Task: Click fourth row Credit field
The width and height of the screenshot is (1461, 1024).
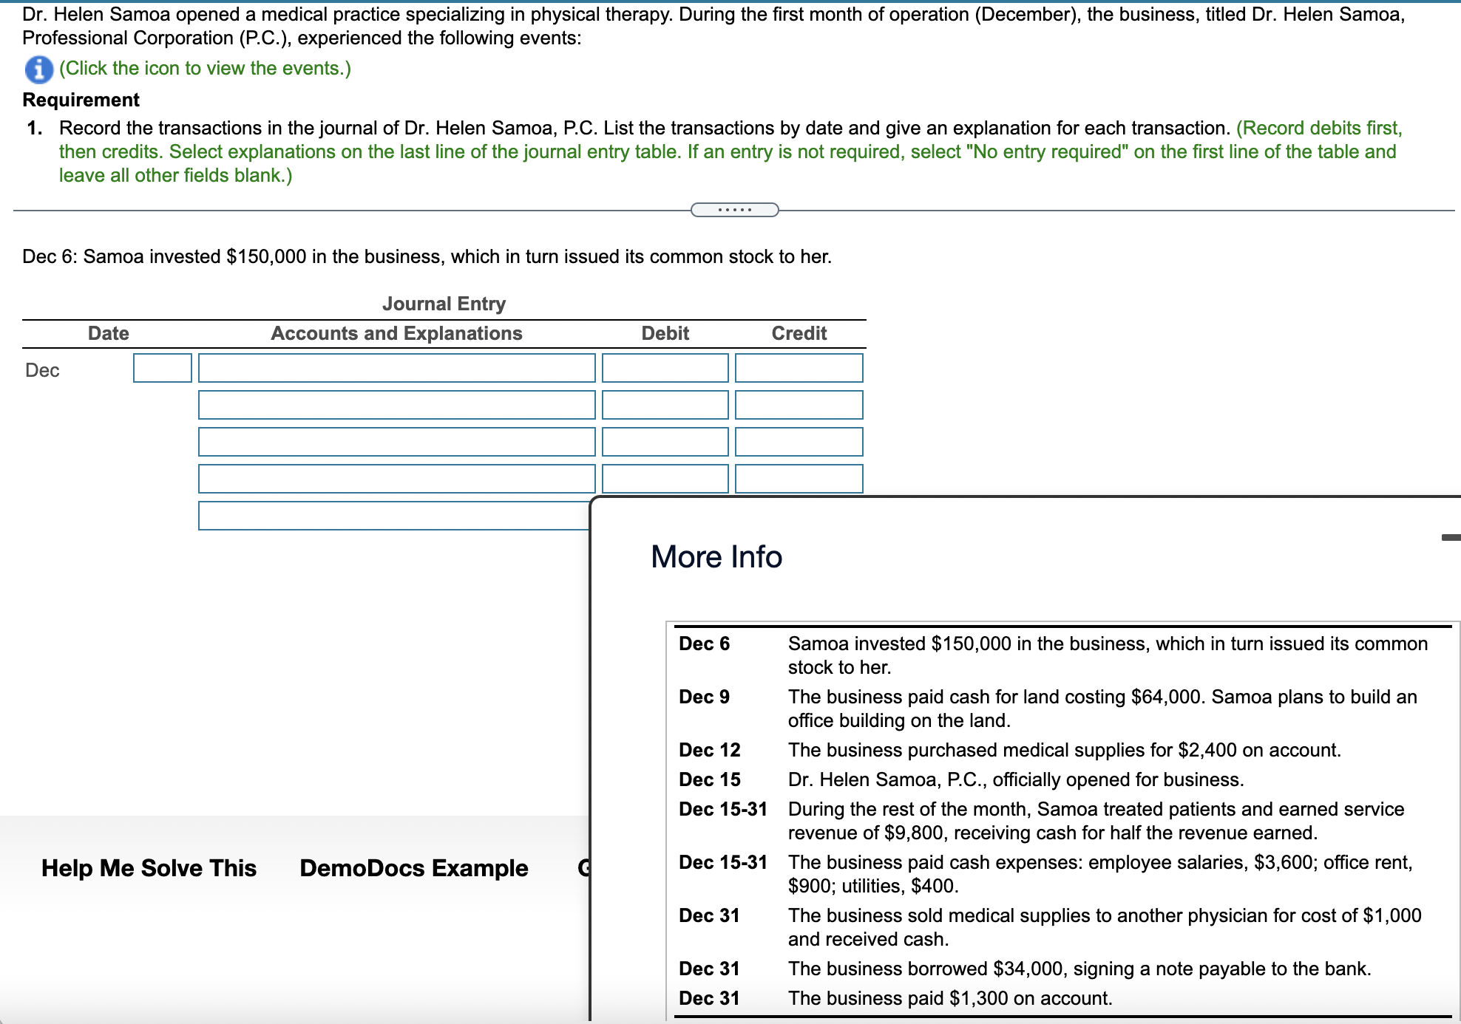Action: pos(799,479)
